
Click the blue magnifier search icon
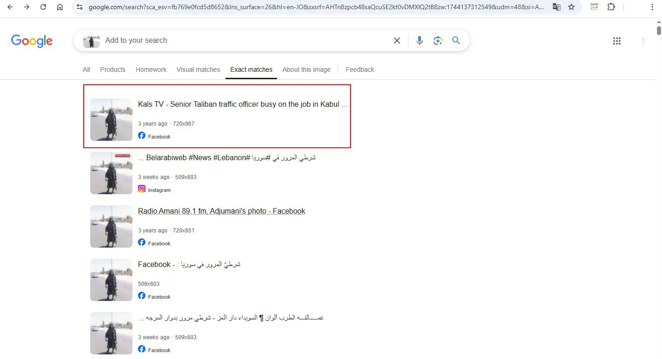[456, 41]
